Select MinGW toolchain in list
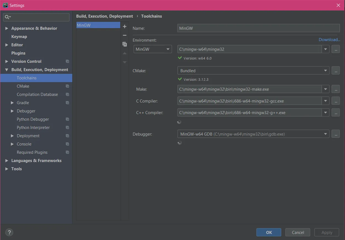Viewport: 345px width, 240px height. [x=98, y=25]
